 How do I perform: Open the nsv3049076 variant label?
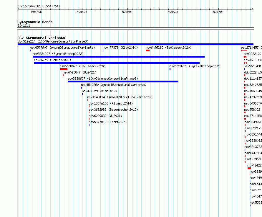(253, 122)
